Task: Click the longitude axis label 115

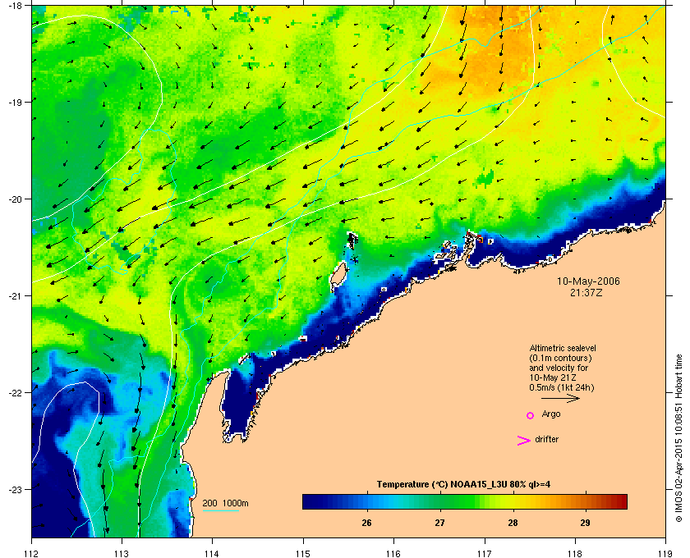Action: tap(303, 553)
